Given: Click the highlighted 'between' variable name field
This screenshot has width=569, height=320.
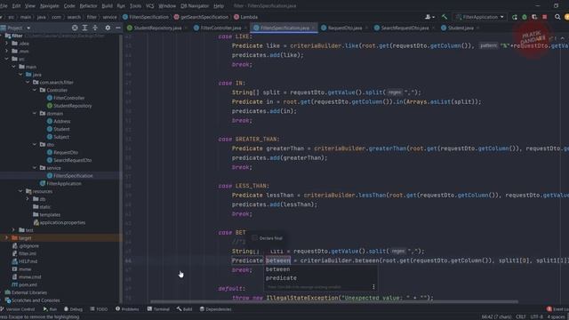Looking at the screenshot, I should (278, 260).
